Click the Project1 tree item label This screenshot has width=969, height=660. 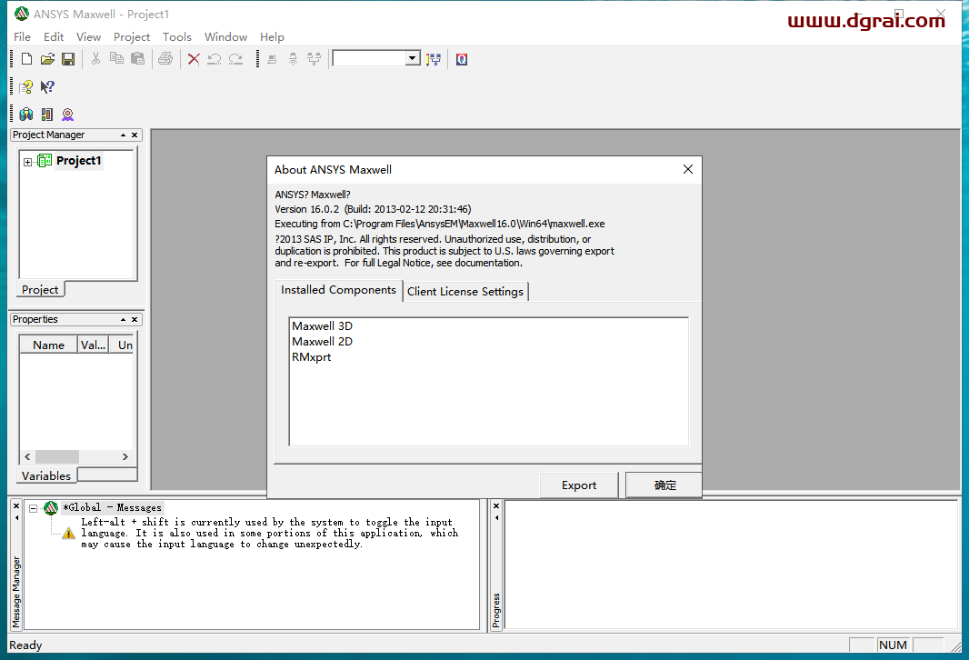78,161
